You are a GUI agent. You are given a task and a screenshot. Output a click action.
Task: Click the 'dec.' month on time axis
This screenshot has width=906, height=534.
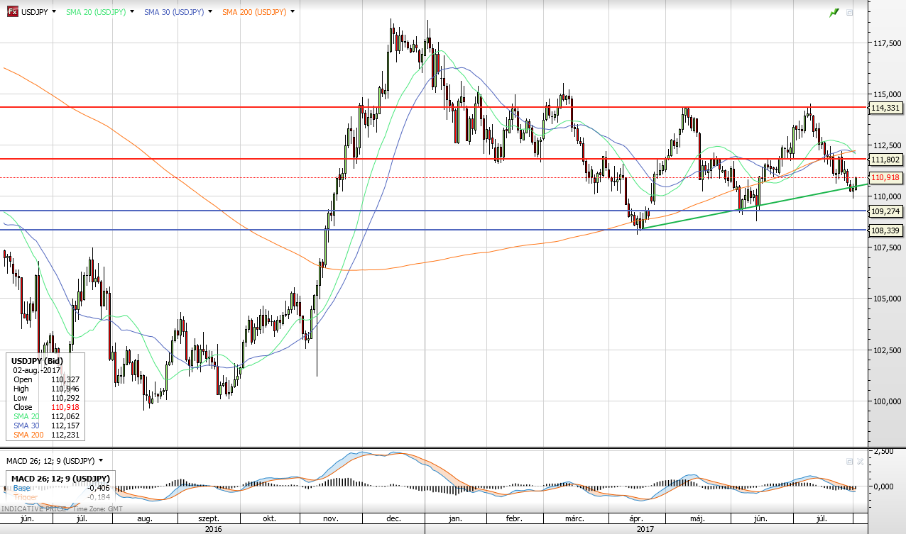393,518
